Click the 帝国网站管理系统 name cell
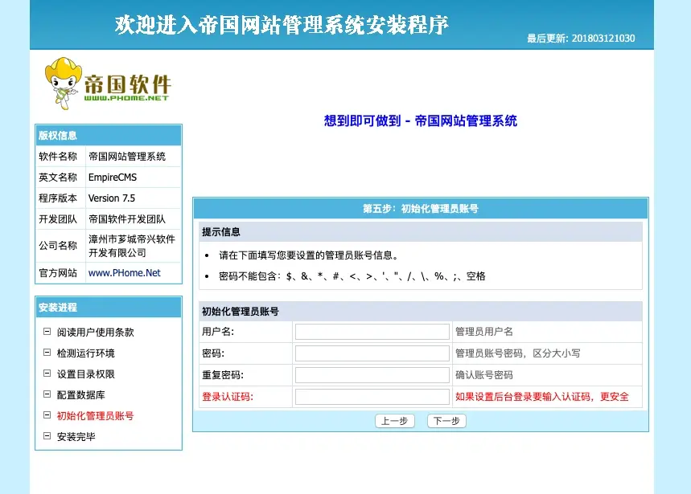The image size is (691, 494). 133,156
